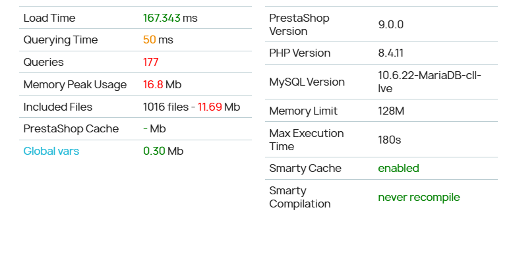511x276 pixels.
Task: Select the Global vars 0.30 Mb value
Action: click(164, 151)
